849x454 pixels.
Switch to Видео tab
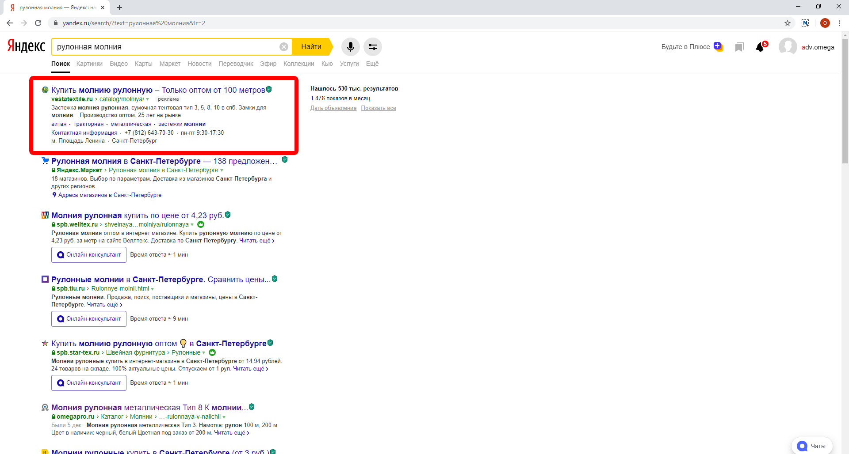(119, 64)
